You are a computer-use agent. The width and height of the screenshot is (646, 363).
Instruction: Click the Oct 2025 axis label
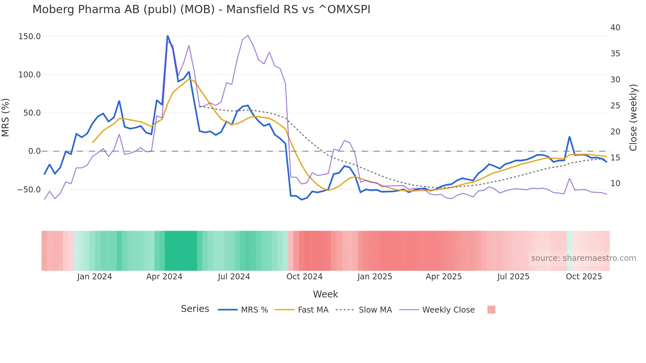(x=584, y=276)
